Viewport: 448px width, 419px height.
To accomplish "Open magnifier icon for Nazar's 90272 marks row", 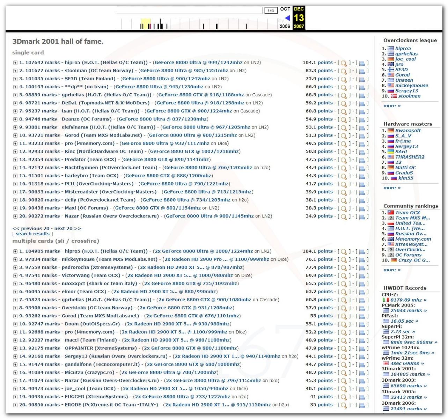I will pyautogui.click(x=344, y=217).
